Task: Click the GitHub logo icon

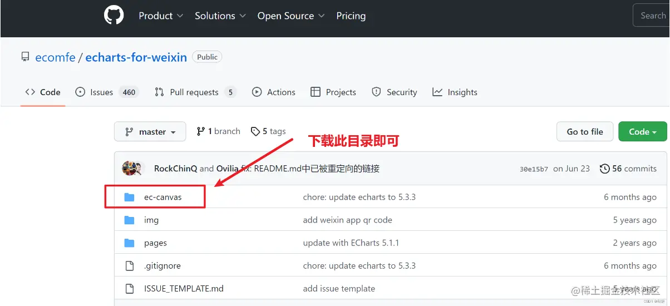Action: 114,15
